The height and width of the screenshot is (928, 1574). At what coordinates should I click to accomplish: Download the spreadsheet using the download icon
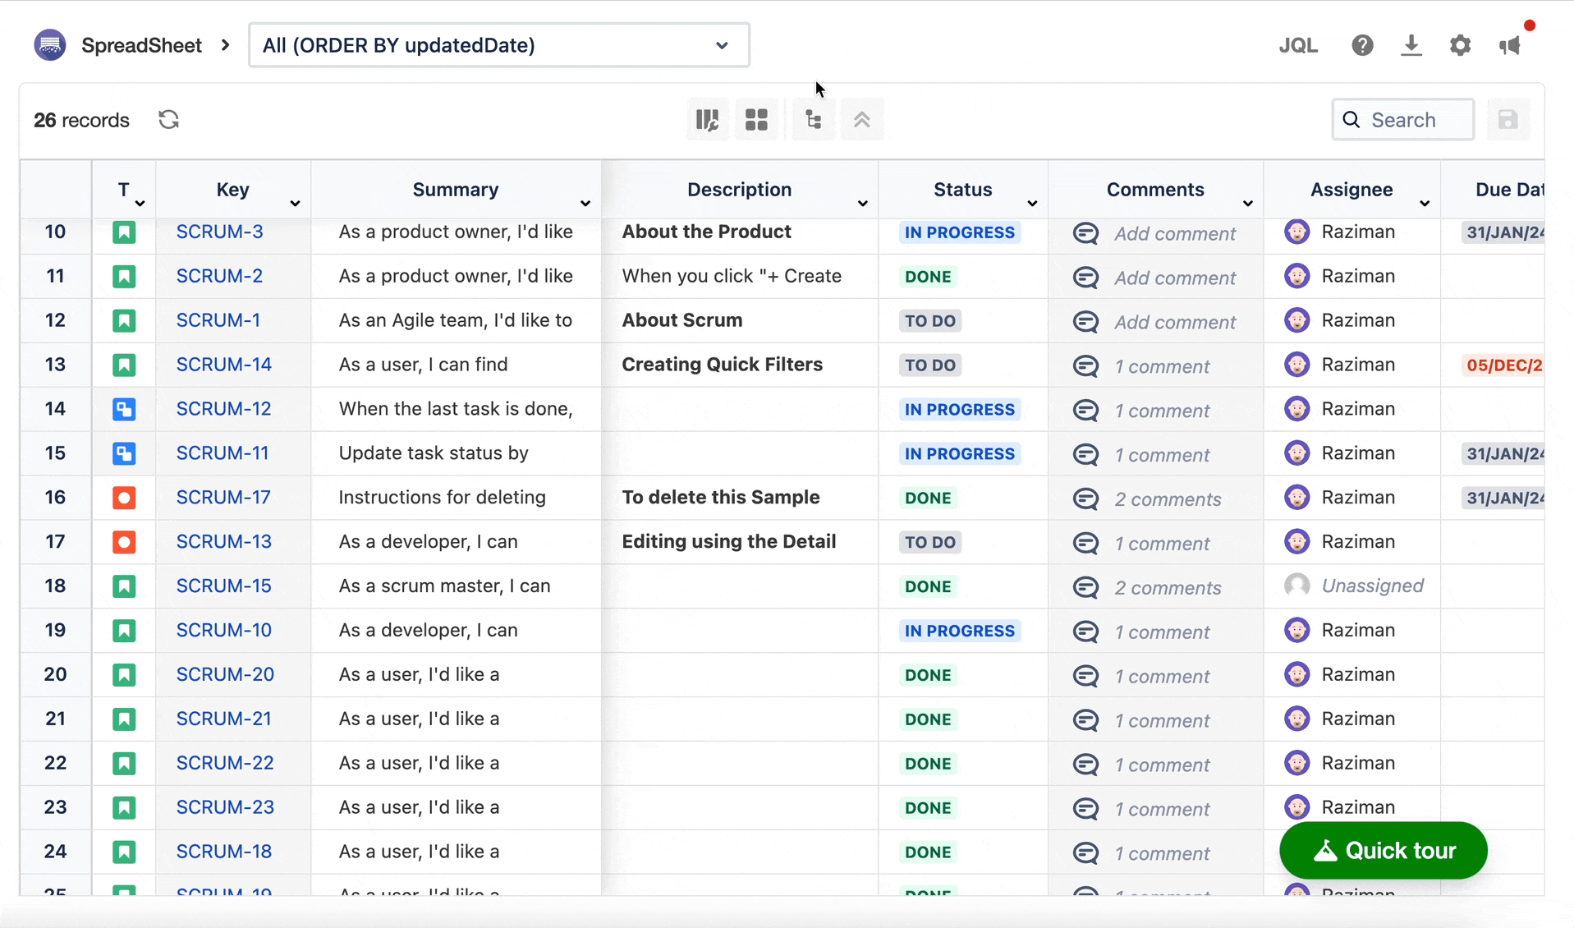(1411, 45)
